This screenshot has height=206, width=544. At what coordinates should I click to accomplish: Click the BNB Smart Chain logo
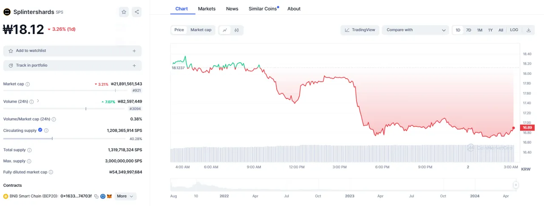6,196
